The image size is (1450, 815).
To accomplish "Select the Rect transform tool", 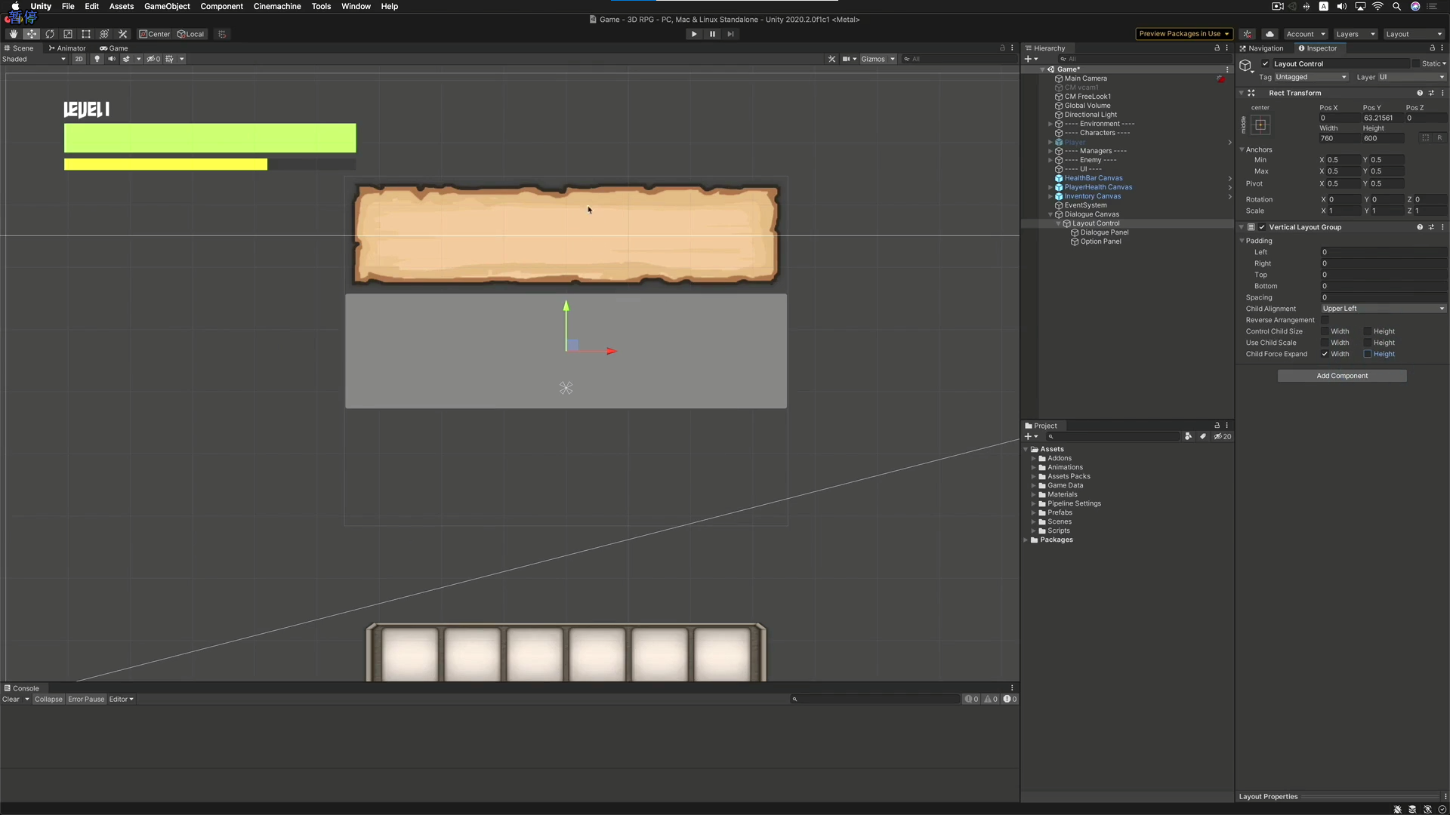I will click(x=85, y=34).
